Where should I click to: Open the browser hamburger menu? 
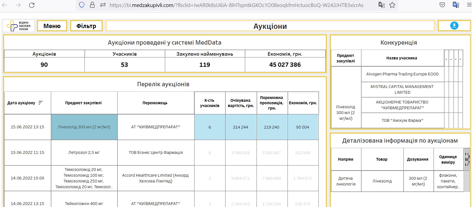coord(469,5)
